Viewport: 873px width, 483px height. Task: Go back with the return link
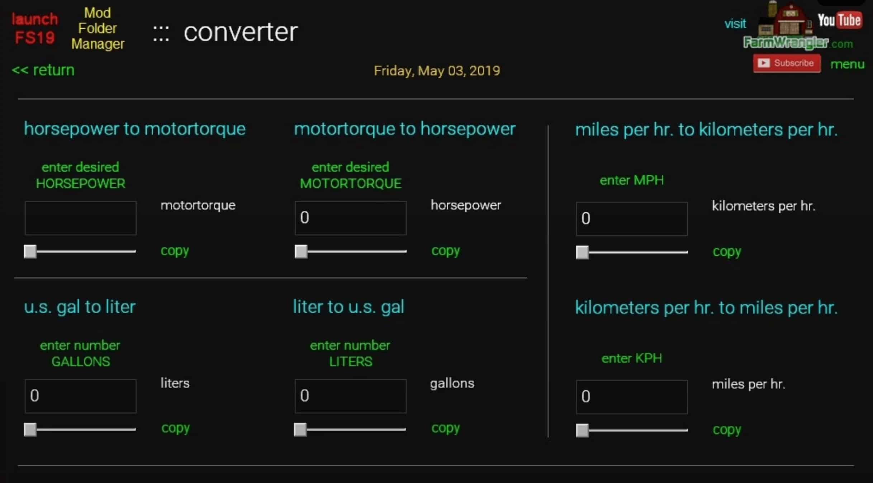43,70
